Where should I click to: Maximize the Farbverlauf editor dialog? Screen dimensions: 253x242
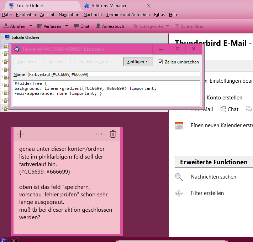pyautogui.click(x=178, y=49)
